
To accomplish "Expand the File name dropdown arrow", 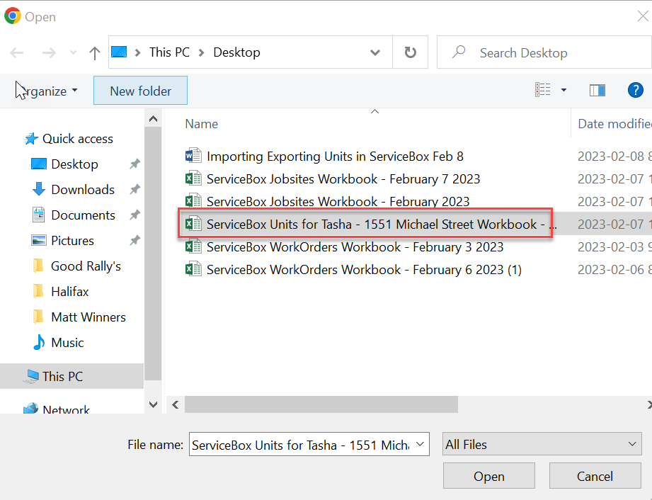I will coord(420,444).
